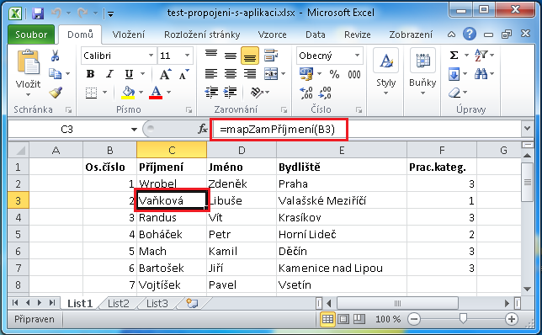This screenshot has height=335, width=542.
Task: Toggle wrap text icon
Action: pyautogui.click(x=271, y=56)
